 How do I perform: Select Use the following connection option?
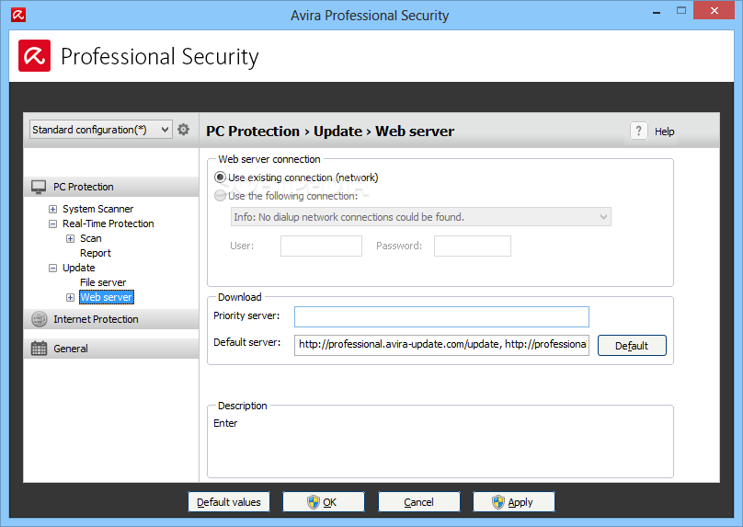[x=220, y=196]
